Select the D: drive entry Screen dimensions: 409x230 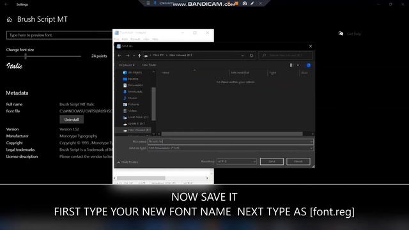tap(134, 123)
